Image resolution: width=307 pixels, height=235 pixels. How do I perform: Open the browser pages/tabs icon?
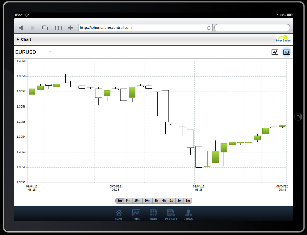click(x=45, y=28)
